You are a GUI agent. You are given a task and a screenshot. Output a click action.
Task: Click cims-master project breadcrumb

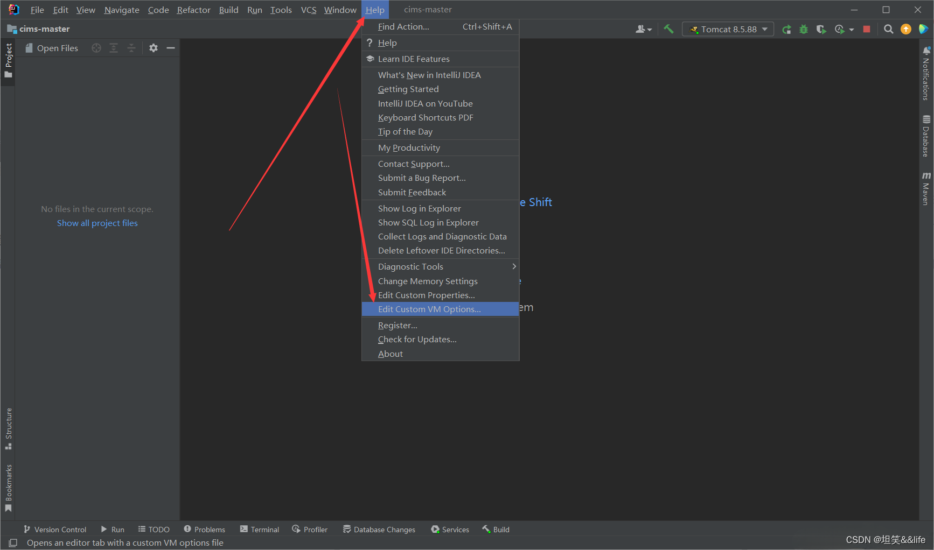[39, 29]
